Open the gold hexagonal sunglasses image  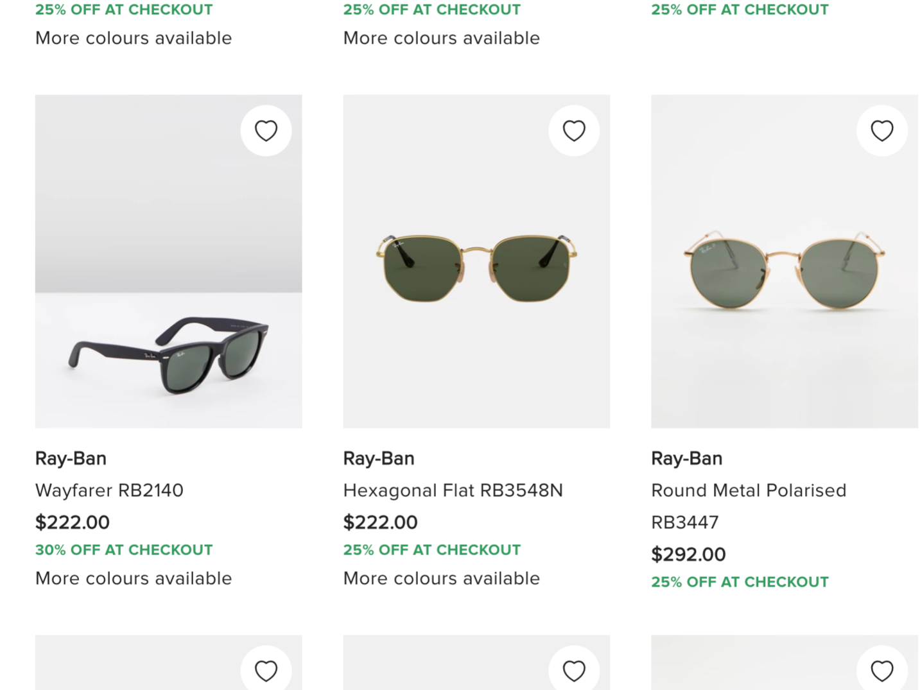[476, 261]
